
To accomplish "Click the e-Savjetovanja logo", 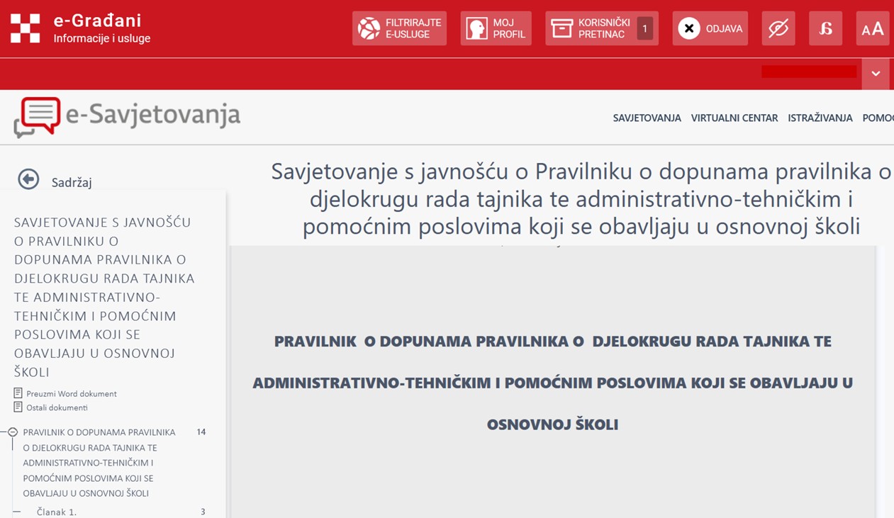I will click(128, 117).
